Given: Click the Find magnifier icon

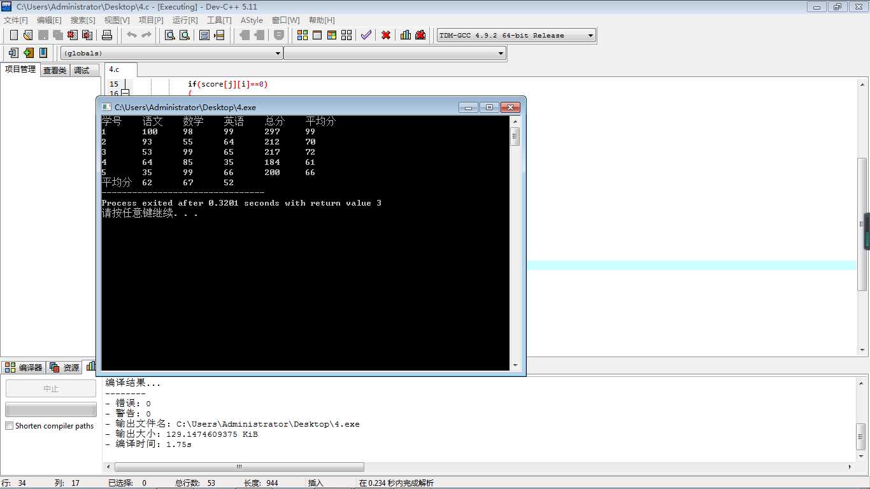Looking at the screenshot, I should coord(170,35).
